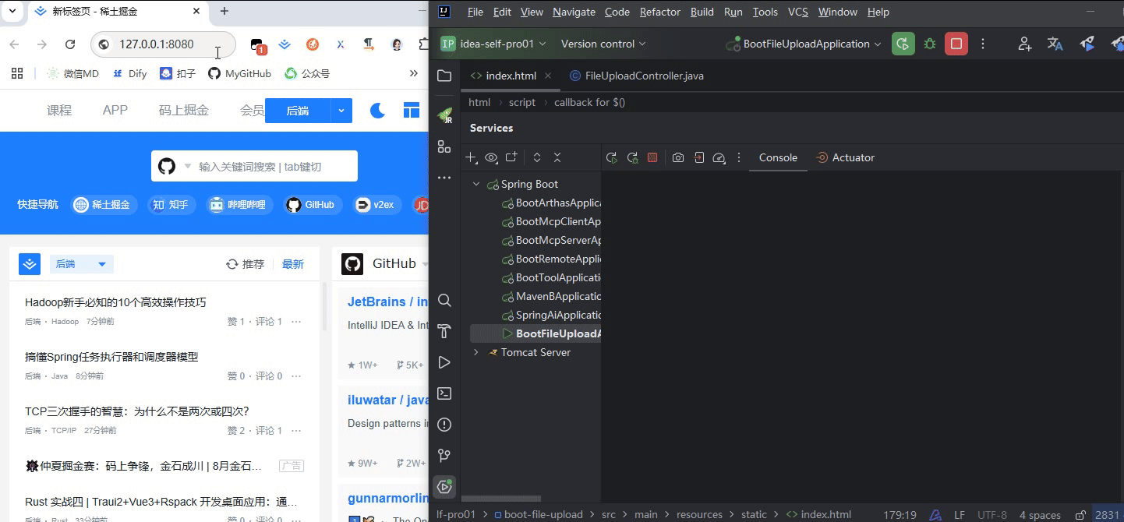Toggle the Services view options eye icon
Viewport: 1124px width, 522px height.
[x=491, y=157]
